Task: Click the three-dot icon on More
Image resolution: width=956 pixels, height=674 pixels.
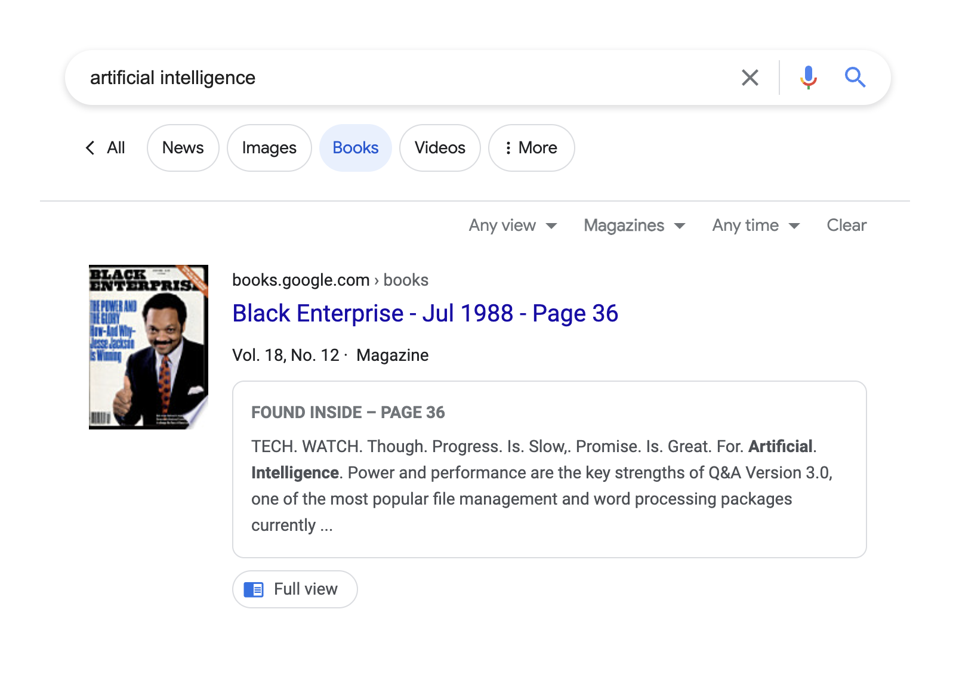Action: click(x=508, y=148)
